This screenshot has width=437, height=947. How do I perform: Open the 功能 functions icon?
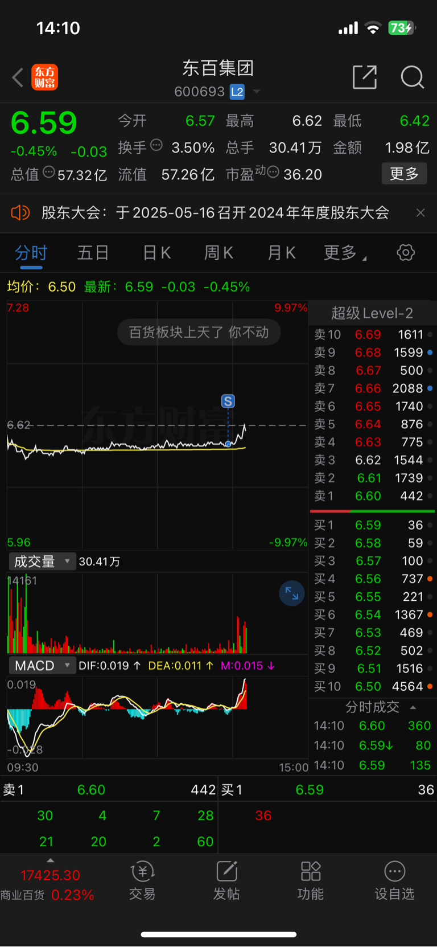pos(311,880)
